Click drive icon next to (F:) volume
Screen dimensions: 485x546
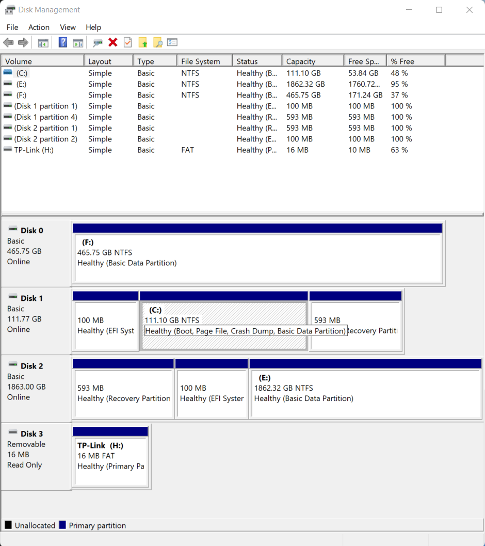pyautogui.click(x=8, y=95)
